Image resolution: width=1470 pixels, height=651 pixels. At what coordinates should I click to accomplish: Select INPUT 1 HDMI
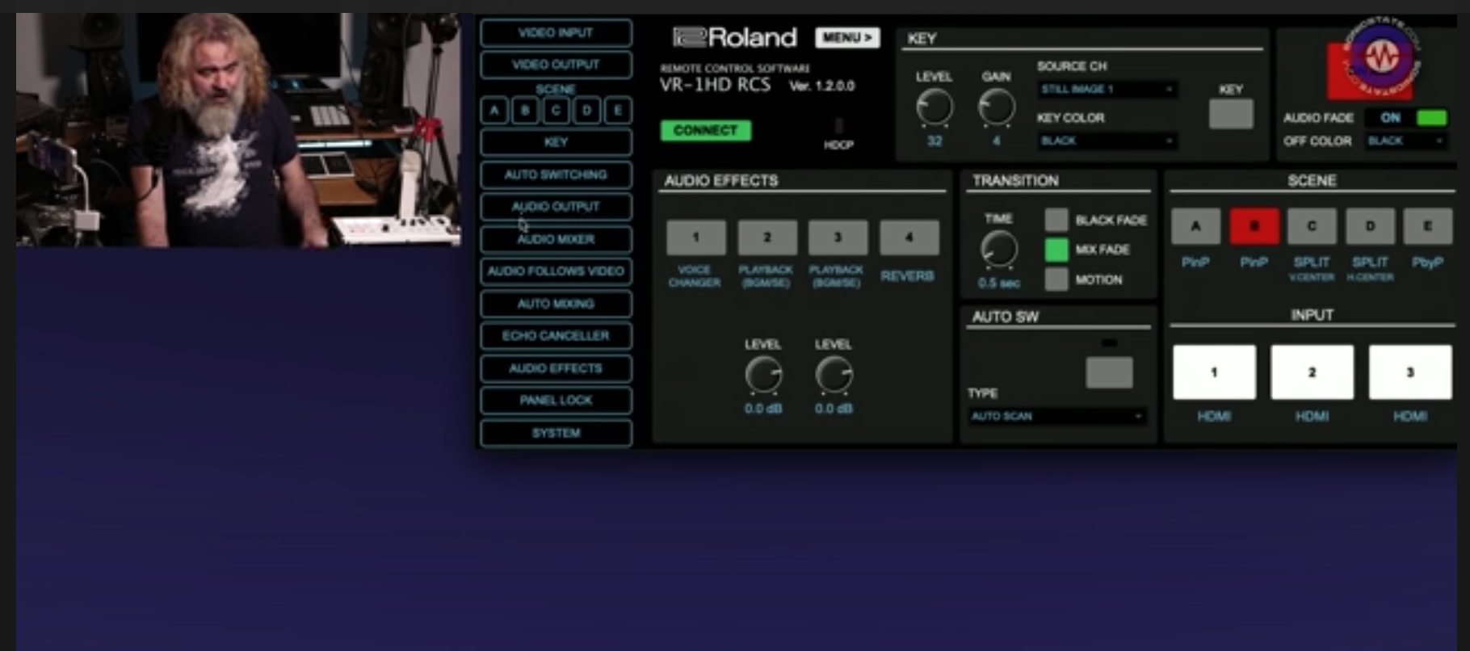coord(1214,372)
